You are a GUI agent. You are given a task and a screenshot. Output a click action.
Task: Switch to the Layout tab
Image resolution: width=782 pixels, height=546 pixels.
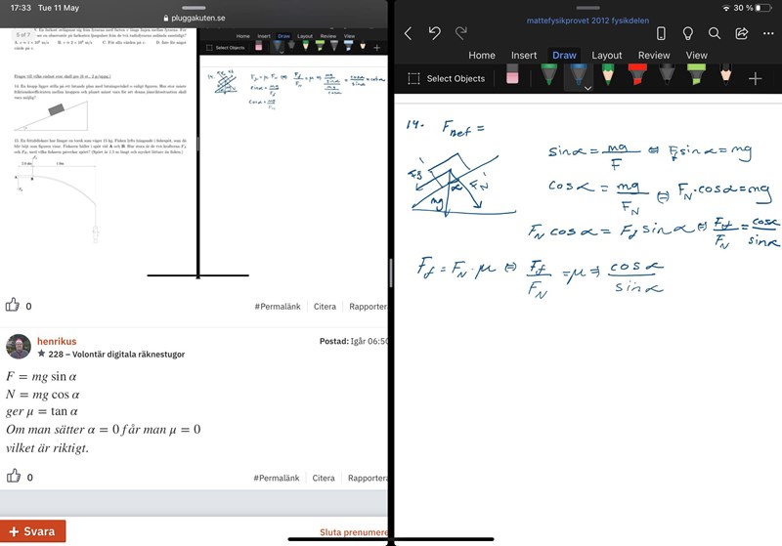click(x=606, y=56)
